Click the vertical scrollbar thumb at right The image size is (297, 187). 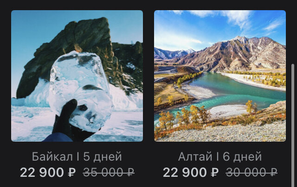click(x=293, y=125)
